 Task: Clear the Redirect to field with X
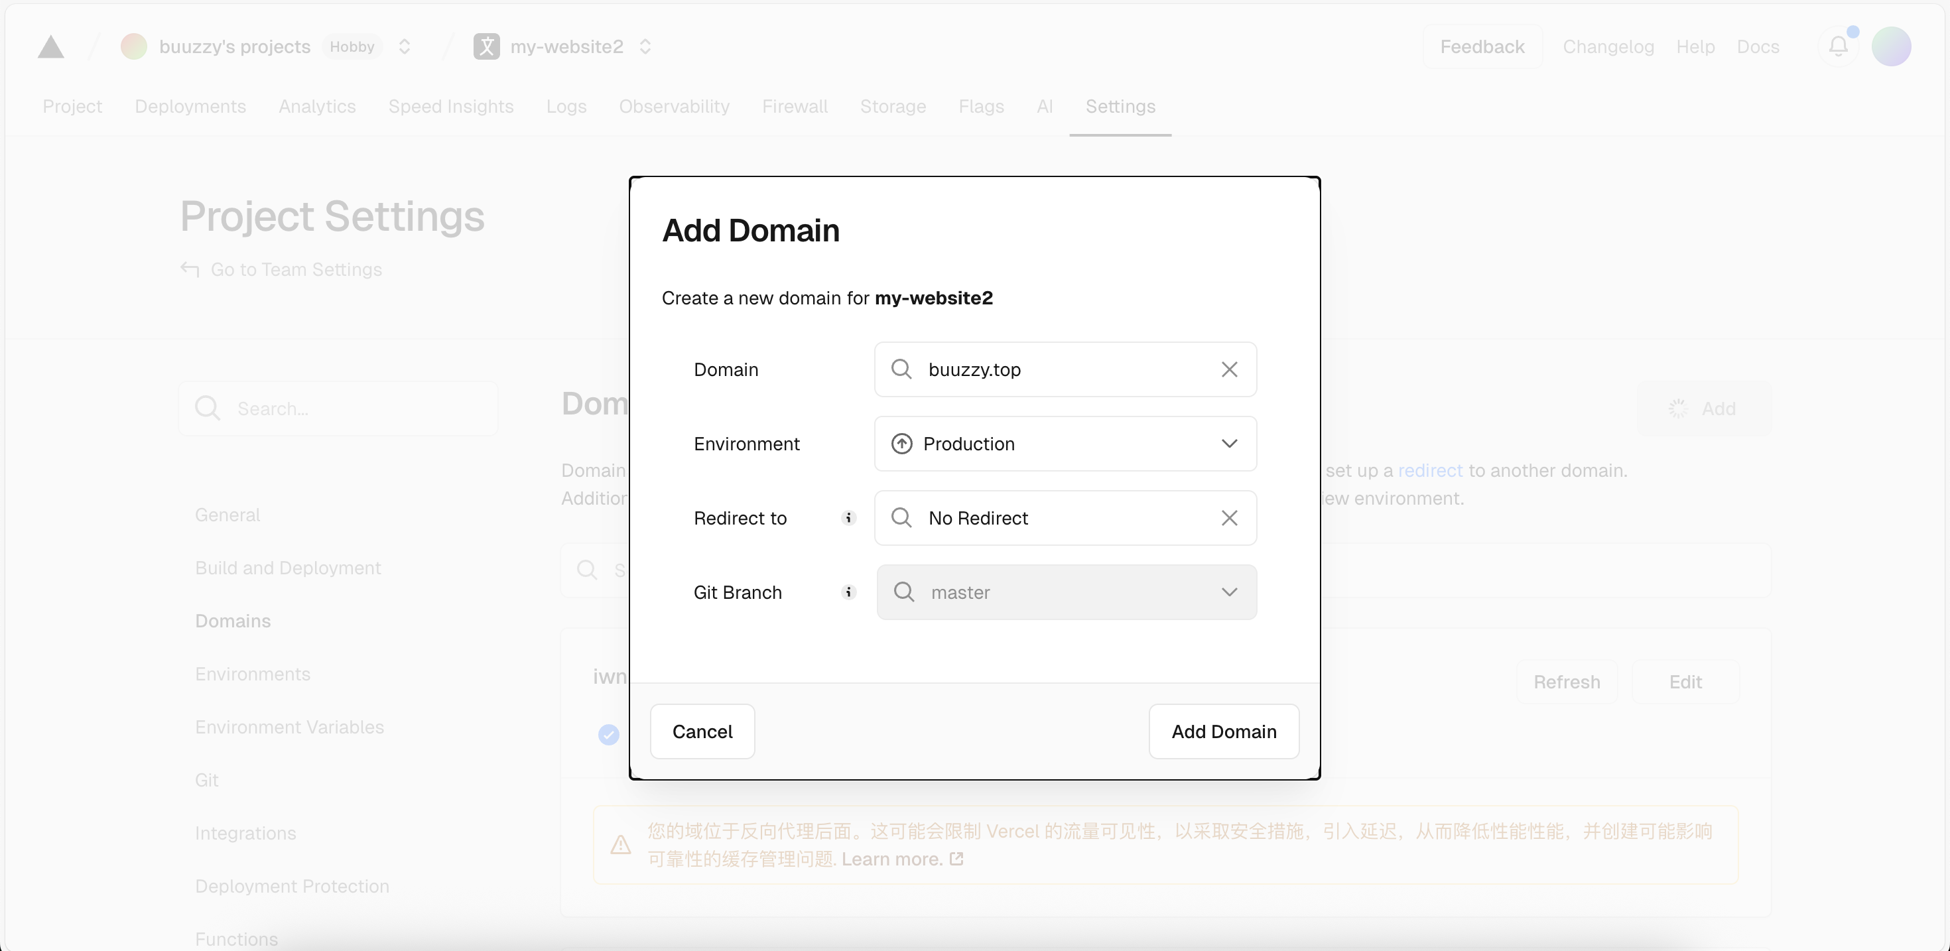(x=1229, y=518)
